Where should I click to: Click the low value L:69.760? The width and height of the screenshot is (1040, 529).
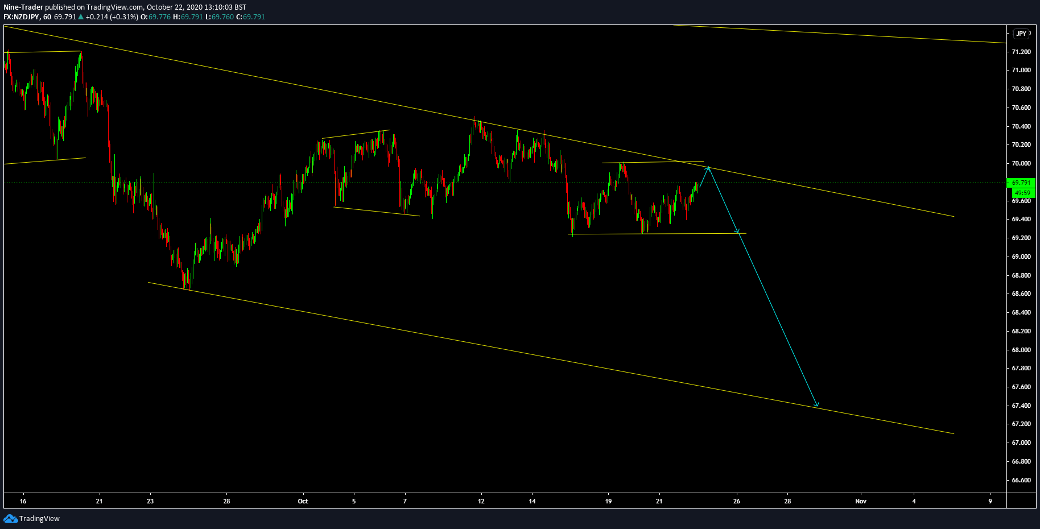click(x=219, y=17)
